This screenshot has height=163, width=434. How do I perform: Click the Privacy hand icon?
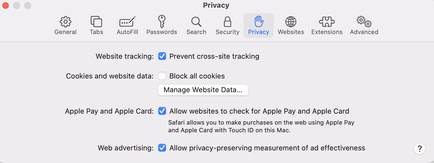click(x=259, y=21)
